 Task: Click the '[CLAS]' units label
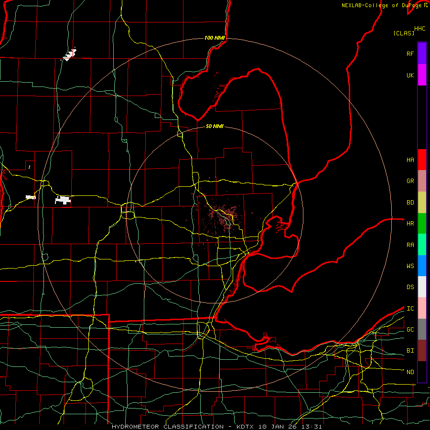coord(404,33)
